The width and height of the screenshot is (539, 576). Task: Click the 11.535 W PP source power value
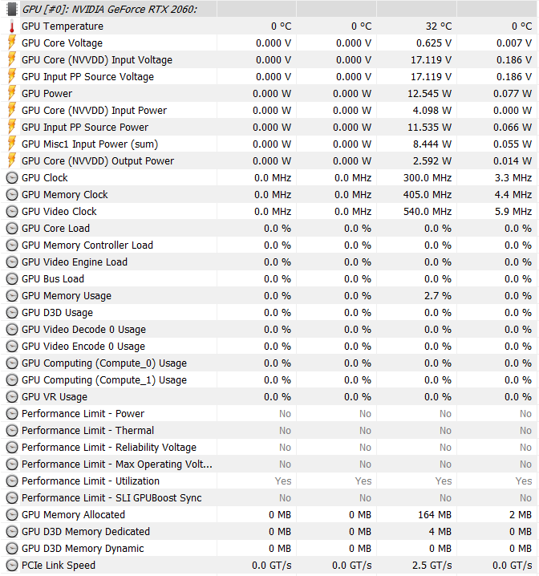[x=430, y=127]
